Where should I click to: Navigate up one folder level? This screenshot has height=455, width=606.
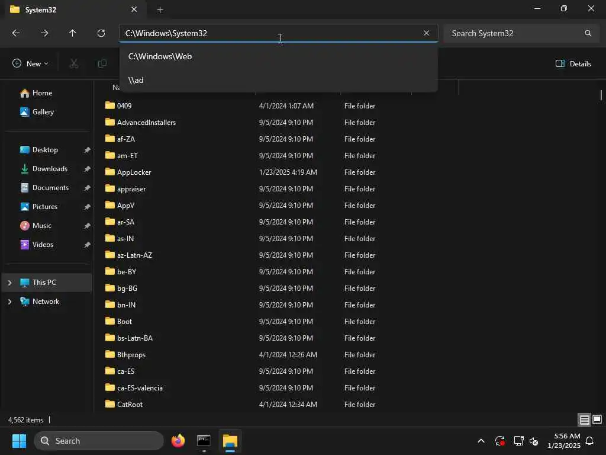pyautogui.click(x=73, y=33)
